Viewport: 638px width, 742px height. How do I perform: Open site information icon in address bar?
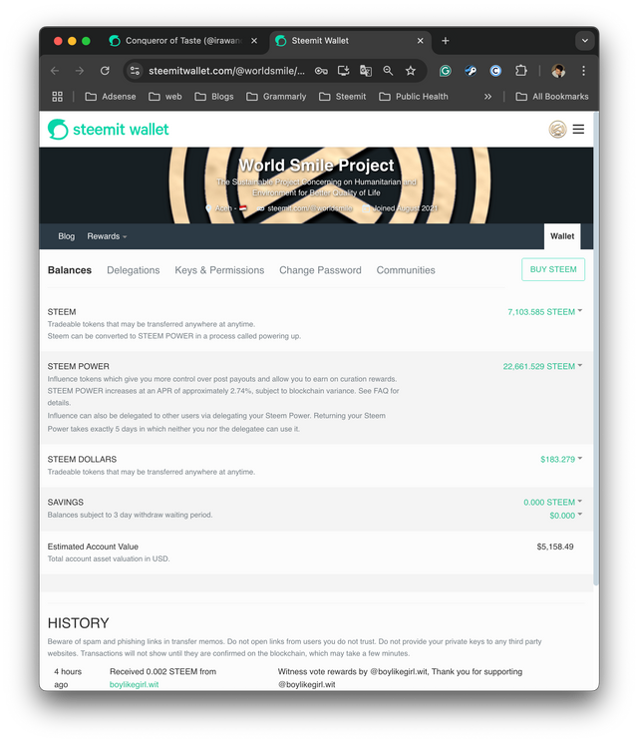tap(135, 71)
